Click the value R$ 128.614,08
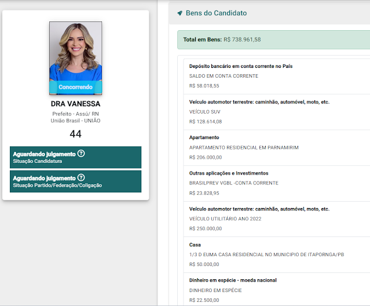 [x=206, y=122]
